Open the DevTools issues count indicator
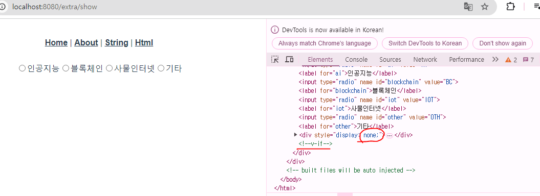Viewport: 540px width, 196px height. coord(528,60)
